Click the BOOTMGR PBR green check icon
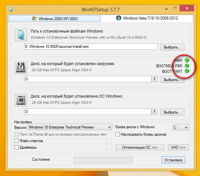The image size is (200, 176). click(187, 66)
